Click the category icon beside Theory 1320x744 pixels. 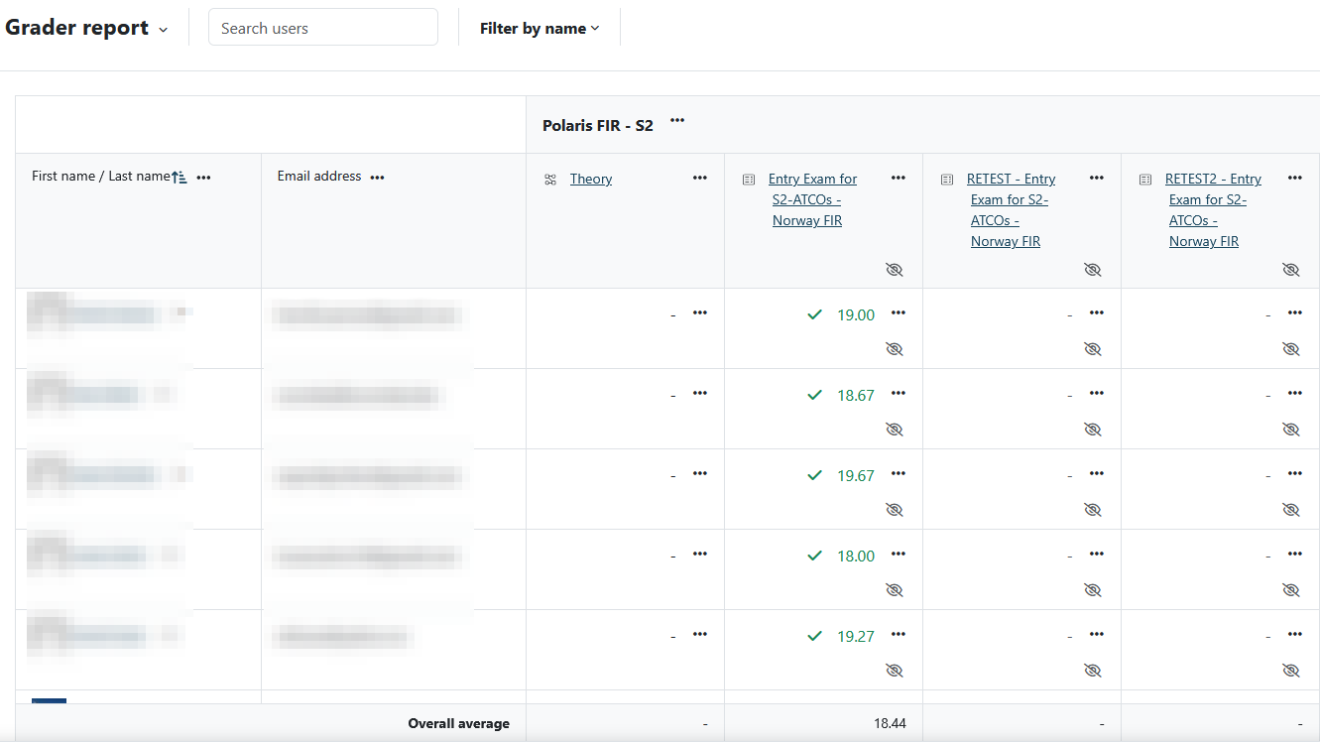tap(550, 180)
